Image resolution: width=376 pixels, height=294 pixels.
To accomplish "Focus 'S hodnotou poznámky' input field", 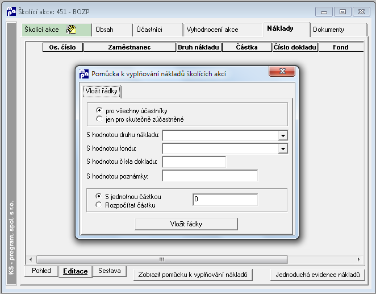I will 210,176.
